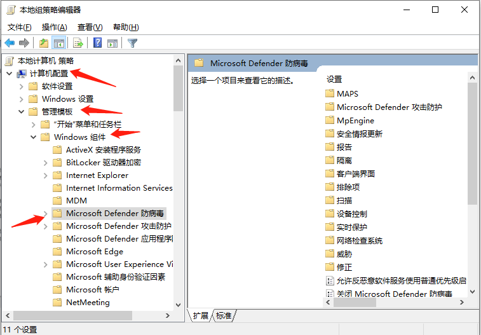The image size is (481, 335).
Task: Click the MpEngine folder icon
Action: pyautogui.click(x=330, y=120)
